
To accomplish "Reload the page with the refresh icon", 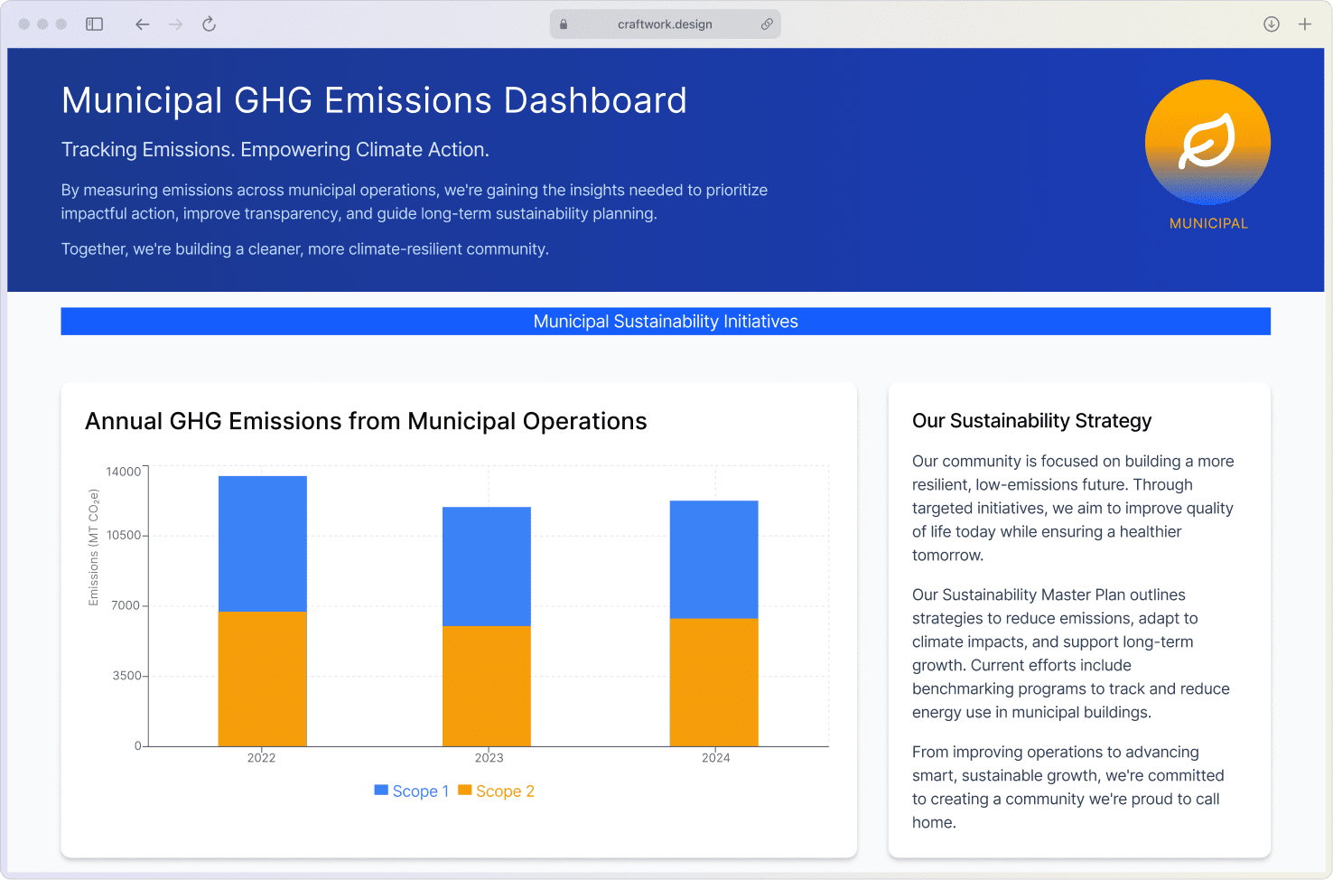I will point(209,24).
